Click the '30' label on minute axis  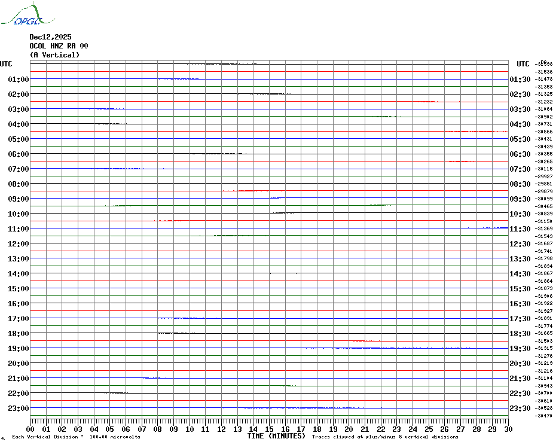point(509,429)
